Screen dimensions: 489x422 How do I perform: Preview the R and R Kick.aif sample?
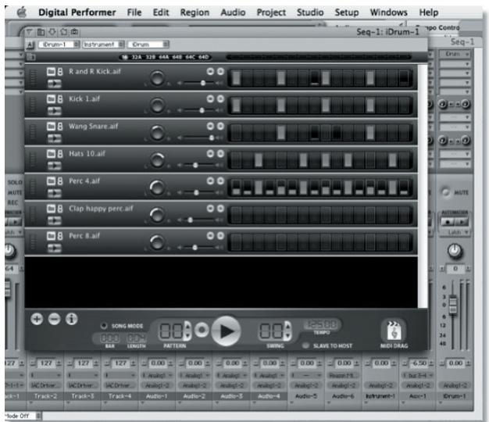pyautogui.click(x=54, y=84)
